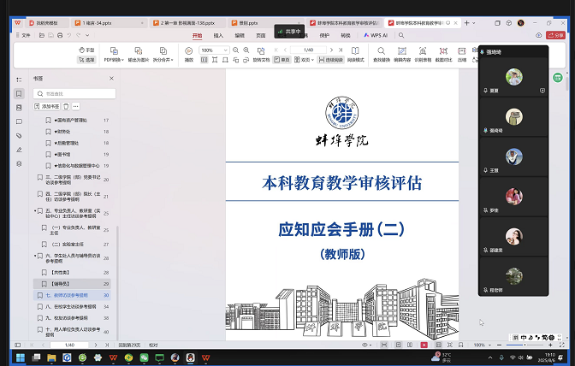
Task: Switch to the 插入 ribbon tab
Action: click(x=218, y=36)
